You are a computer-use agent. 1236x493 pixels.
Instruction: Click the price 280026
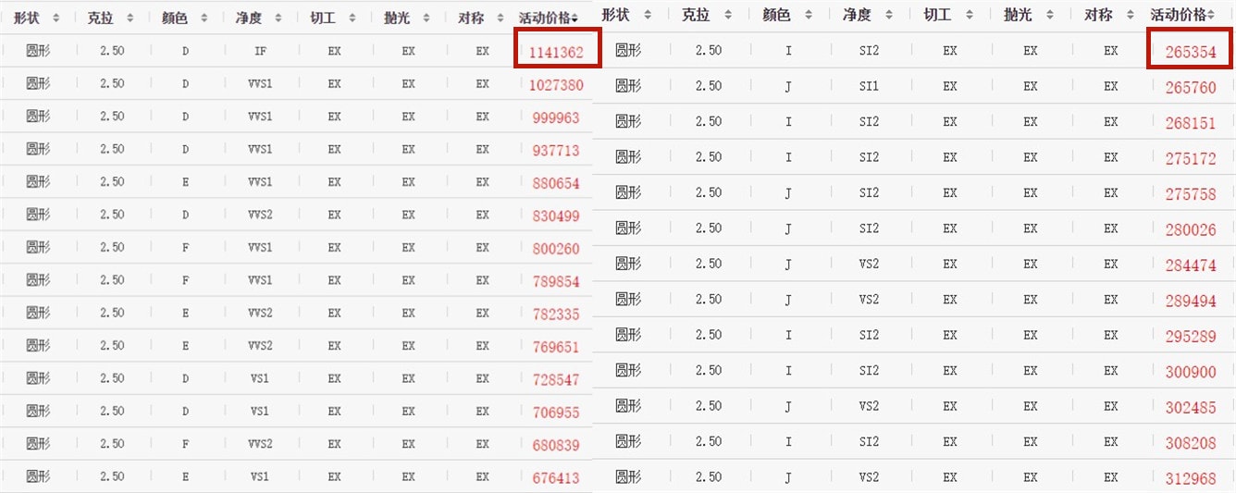pyautogui.click(x=1191, y=229)
